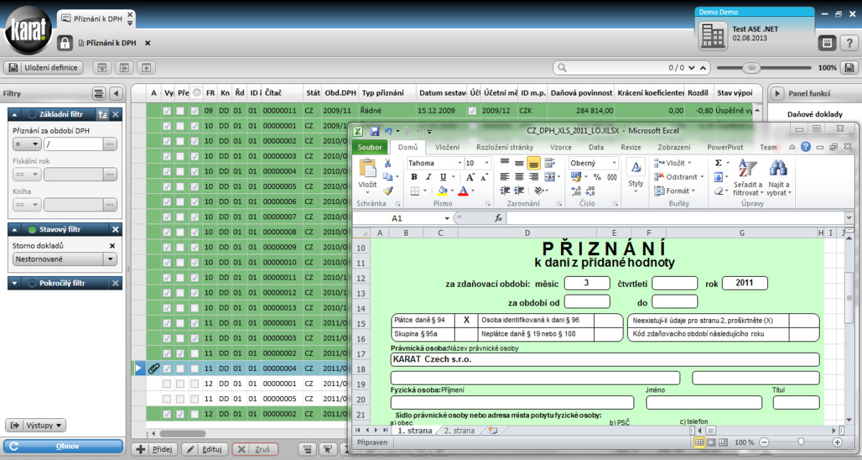Select sheet tab 2. strana
Viewport: 862px width, 460px height.
(459, 431)
